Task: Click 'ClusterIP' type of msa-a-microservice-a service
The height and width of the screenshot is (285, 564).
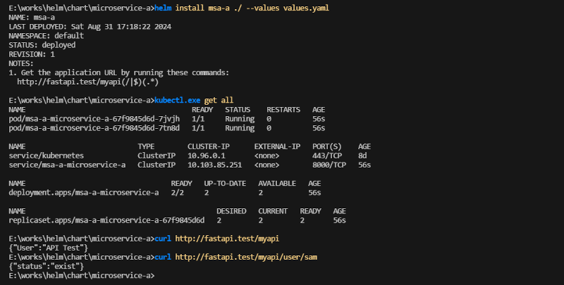Action: [x=156, y=165]
